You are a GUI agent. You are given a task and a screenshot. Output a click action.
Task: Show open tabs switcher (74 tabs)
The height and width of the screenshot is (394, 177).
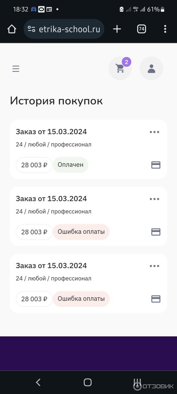click(x=142, y=29)
